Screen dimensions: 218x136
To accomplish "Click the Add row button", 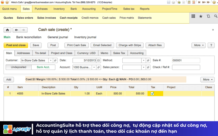I will (x=9, y=79).
